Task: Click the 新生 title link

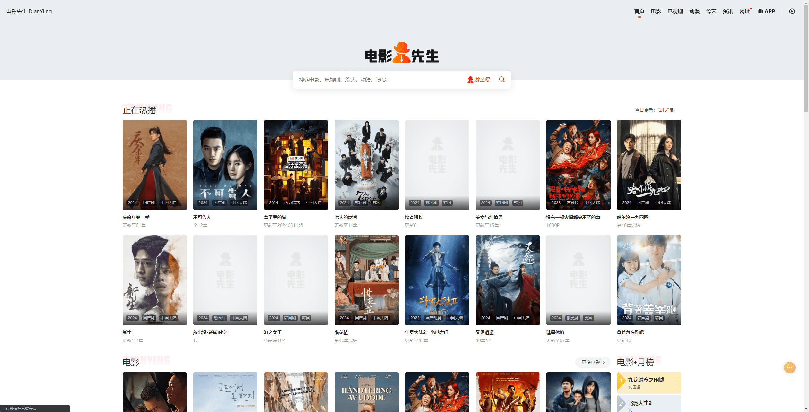Action: [x=127, y=332]
